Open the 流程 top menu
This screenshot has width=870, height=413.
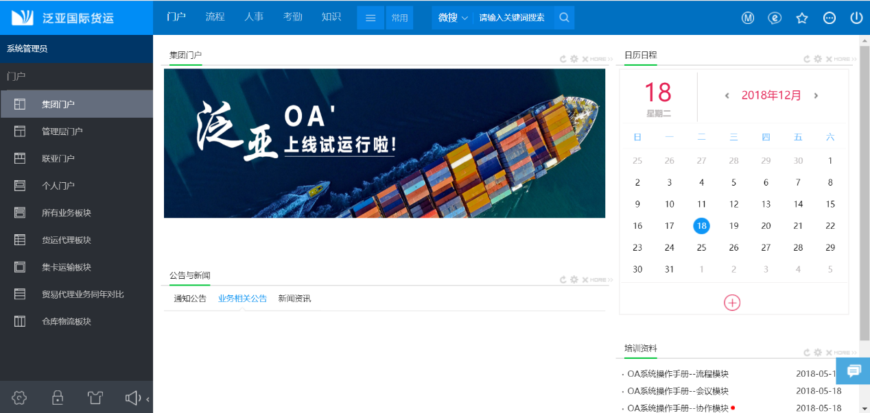(215, 17)
